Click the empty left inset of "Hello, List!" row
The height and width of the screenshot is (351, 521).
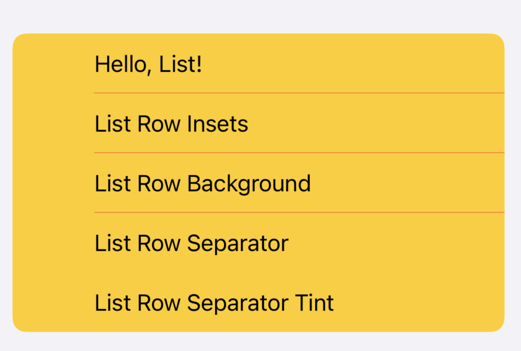(x=53, y=64)
